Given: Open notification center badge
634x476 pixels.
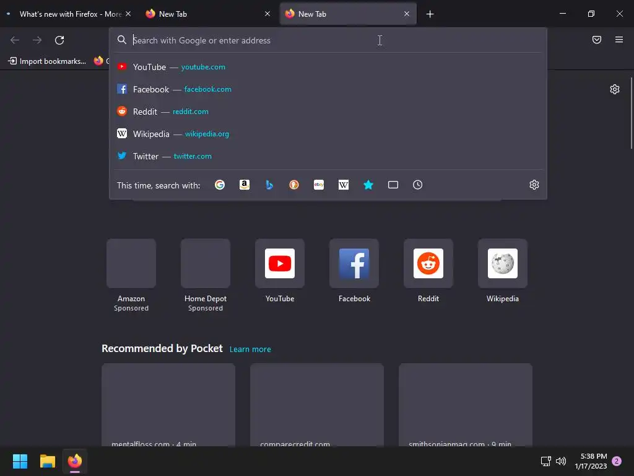Looking at the screenshot, I should [617, 461].
